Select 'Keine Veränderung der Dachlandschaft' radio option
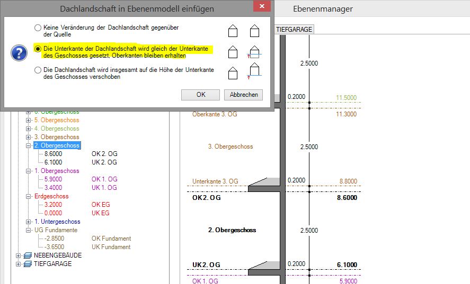Screen dimensions: 470x284 [37, 28]
